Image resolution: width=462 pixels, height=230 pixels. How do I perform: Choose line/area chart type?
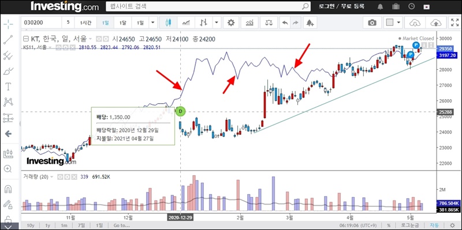(x=186, y=22)
